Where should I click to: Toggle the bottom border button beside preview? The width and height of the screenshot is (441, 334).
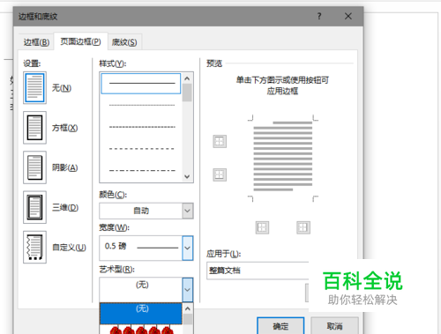(x=220, y=174)
